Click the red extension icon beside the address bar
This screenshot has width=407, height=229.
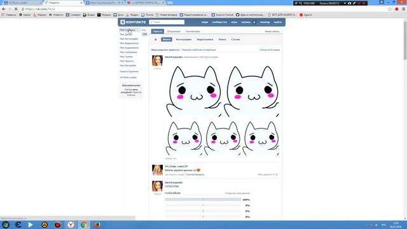click(x=397, y=9)
